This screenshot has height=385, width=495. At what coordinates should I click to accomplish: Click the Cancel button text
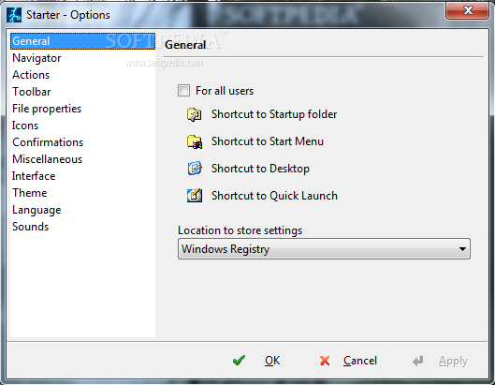360,361
